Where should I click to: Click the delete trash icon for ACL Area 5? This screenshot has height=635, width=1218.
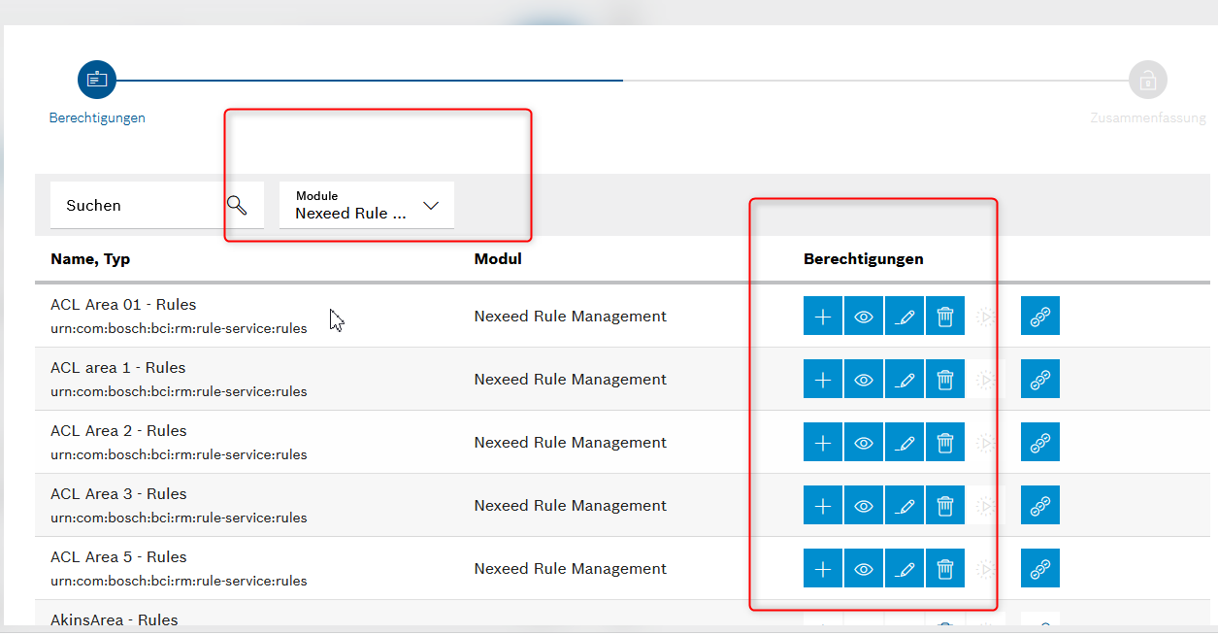click(944, 568)
